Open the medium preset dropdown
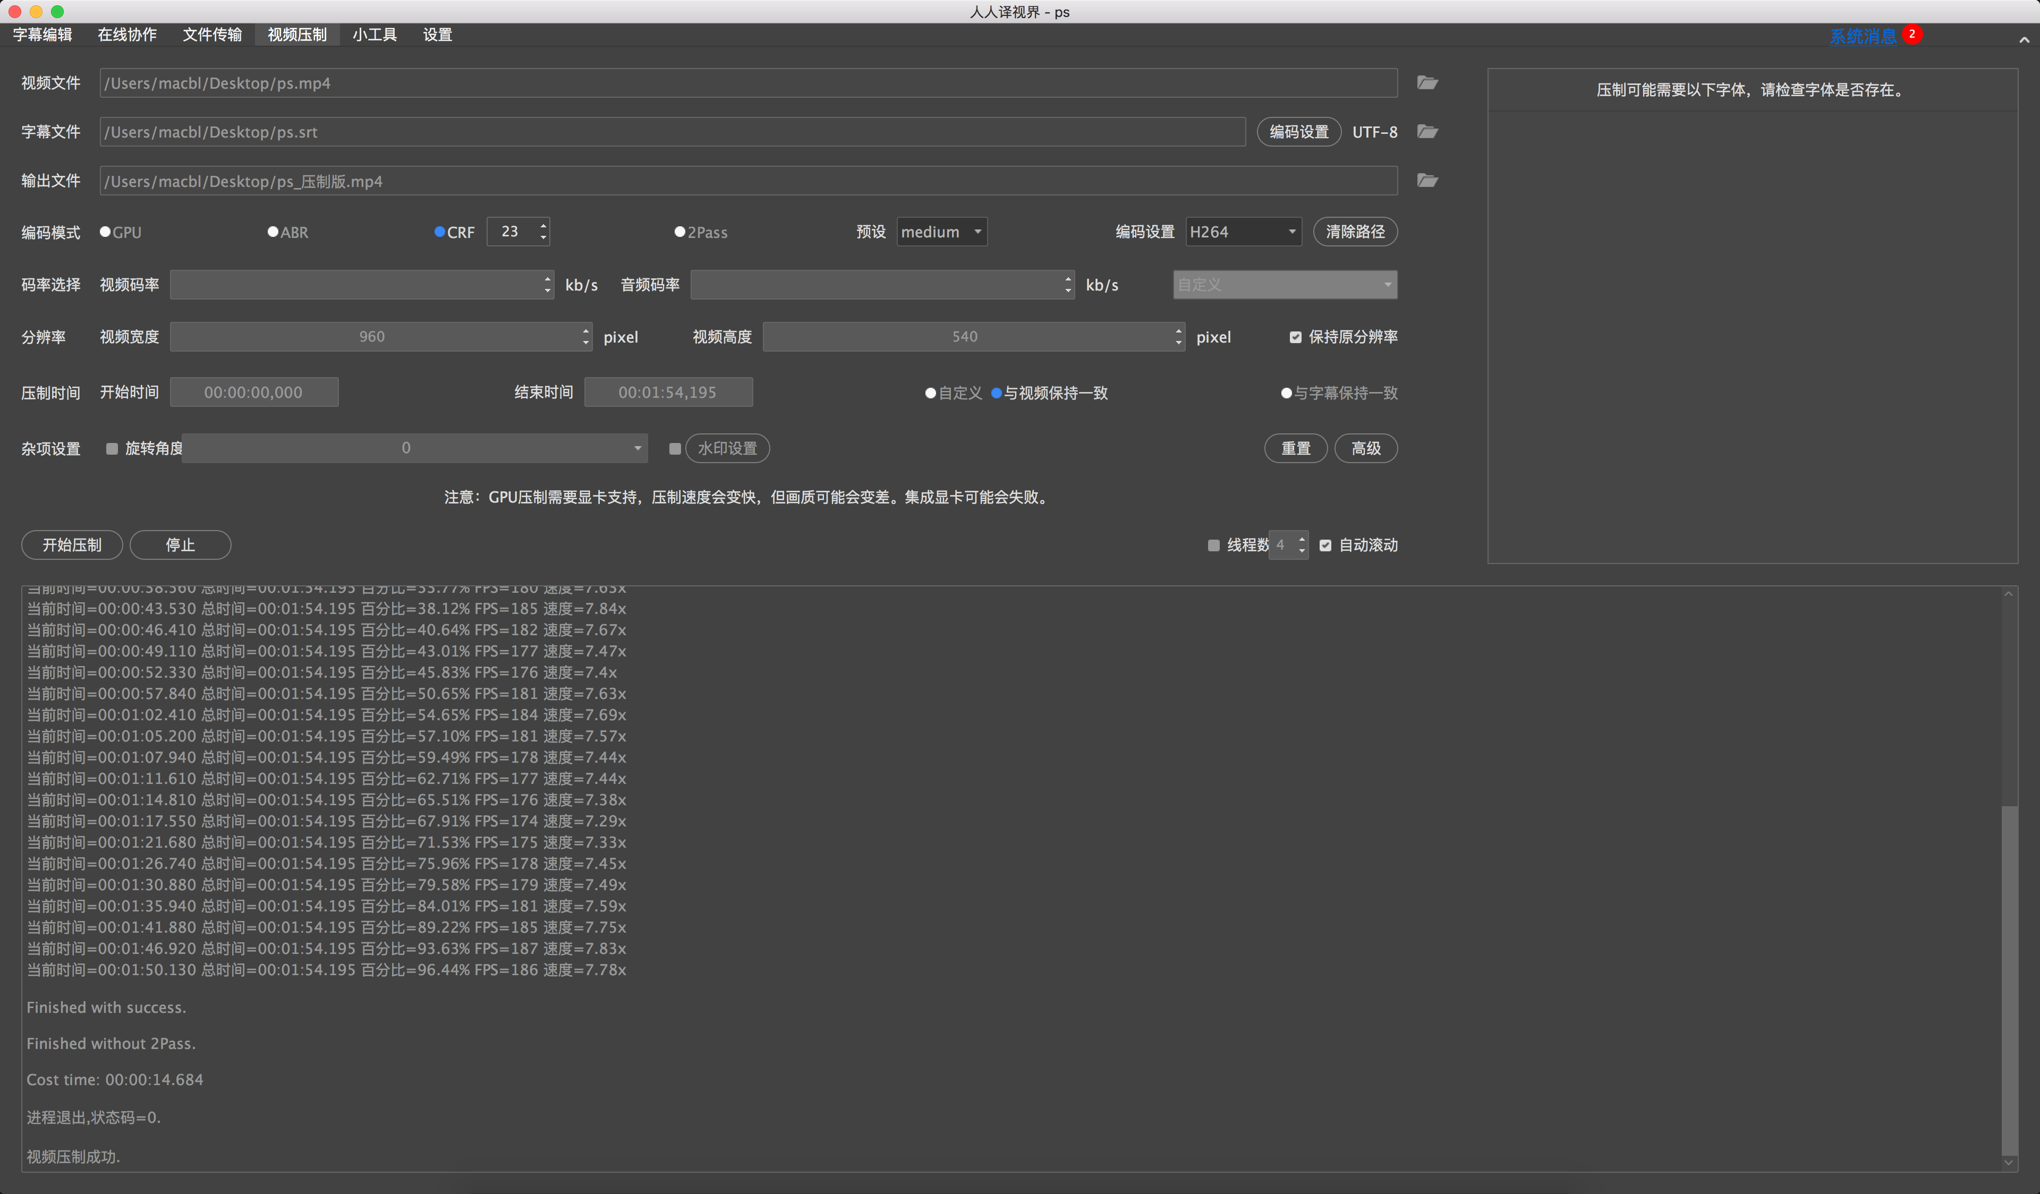 (x=941, y=232)
